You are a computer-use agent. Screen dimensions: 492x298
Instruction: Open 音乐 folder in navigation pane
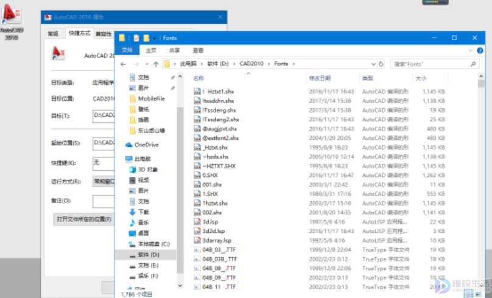[x=143, y=223]
